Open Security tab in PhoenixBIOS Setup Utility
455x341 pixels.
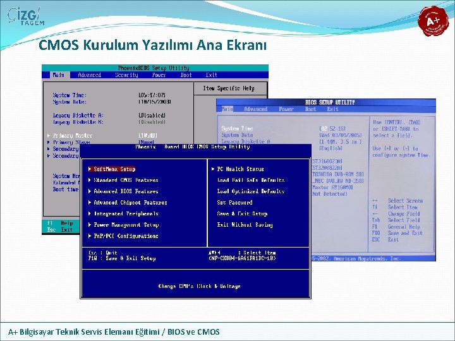tap(126, 75)
